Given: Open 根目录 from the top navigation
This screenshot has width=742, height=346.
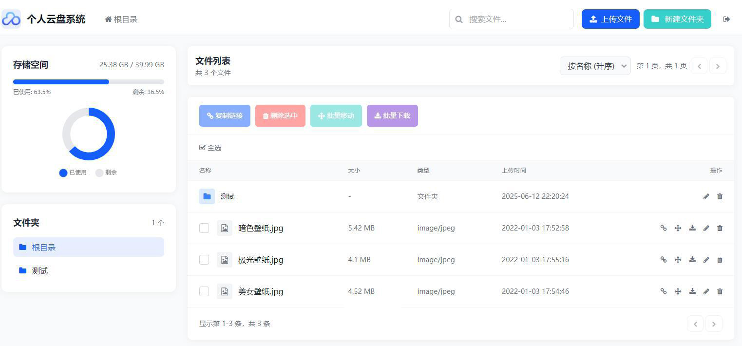Looking at the screenshot, I should [121, 19].
